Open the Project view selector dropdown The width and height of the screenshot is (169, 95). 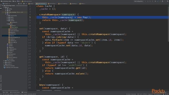tap(6, 4)
